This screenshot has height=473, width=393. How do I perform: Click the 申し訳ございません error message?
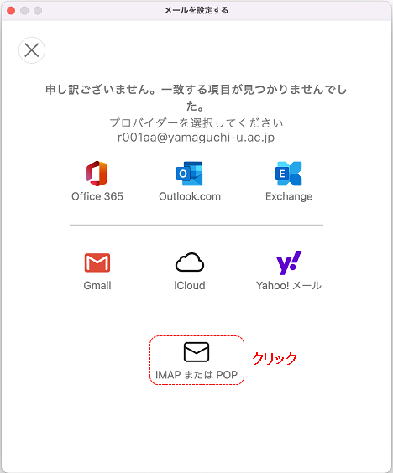pyautogui.click(x=196, y=97)
